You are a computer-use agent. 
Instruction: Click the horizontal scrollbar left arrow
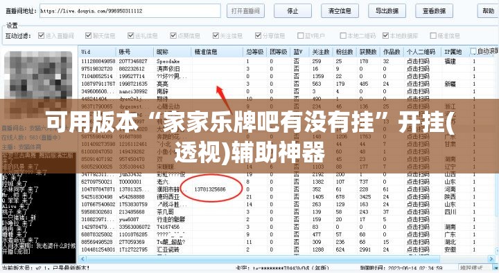coord(82,259)
